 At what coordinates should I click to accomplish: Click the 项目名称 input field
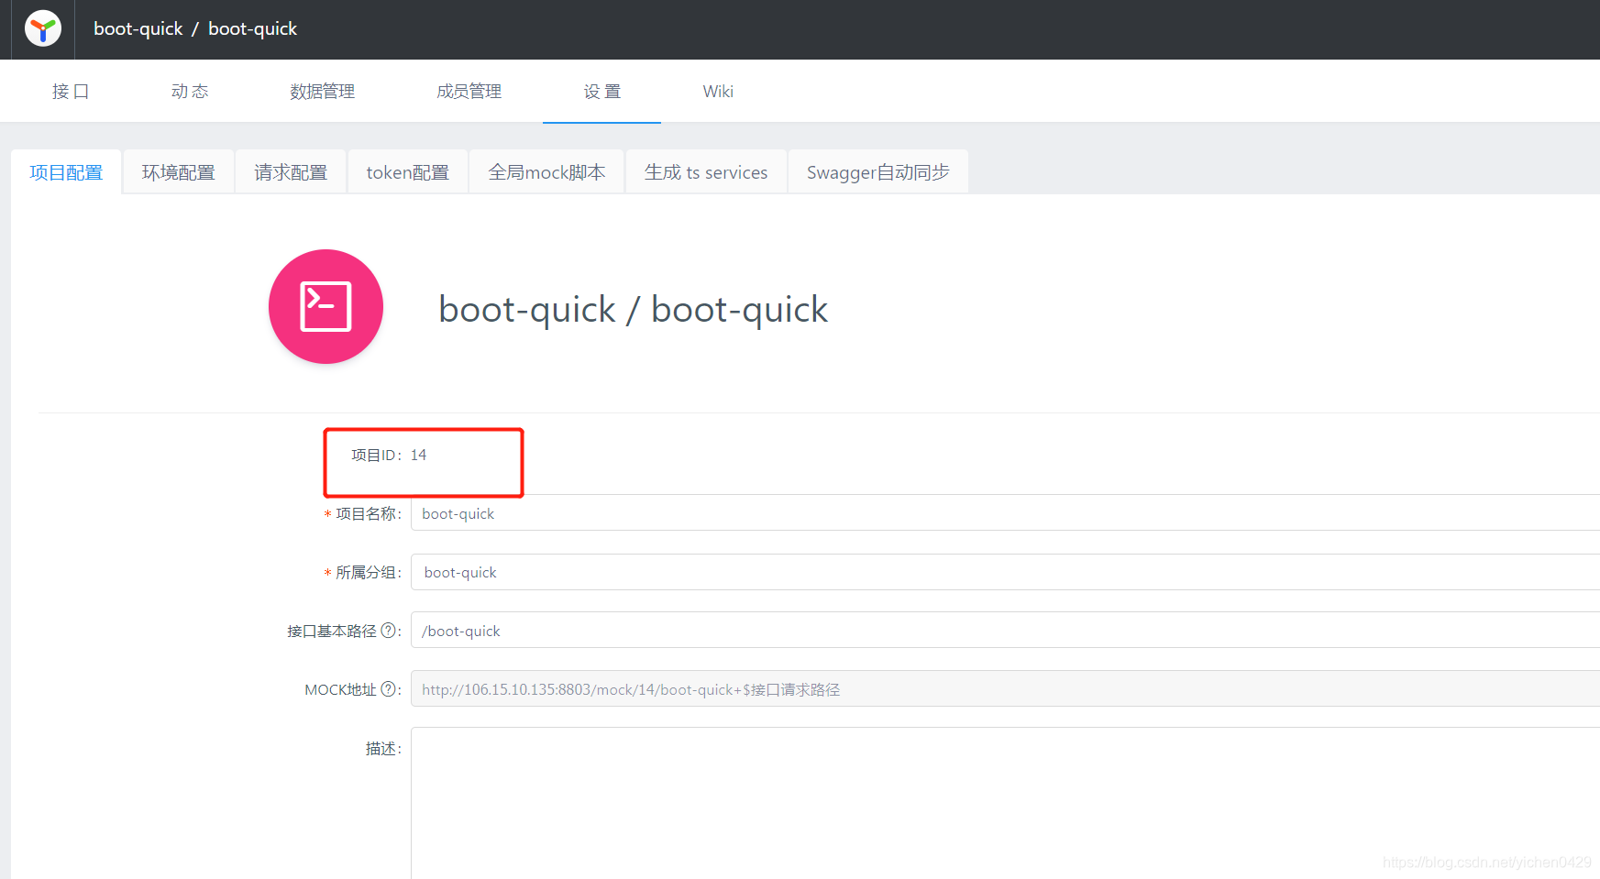point(1005,513)
